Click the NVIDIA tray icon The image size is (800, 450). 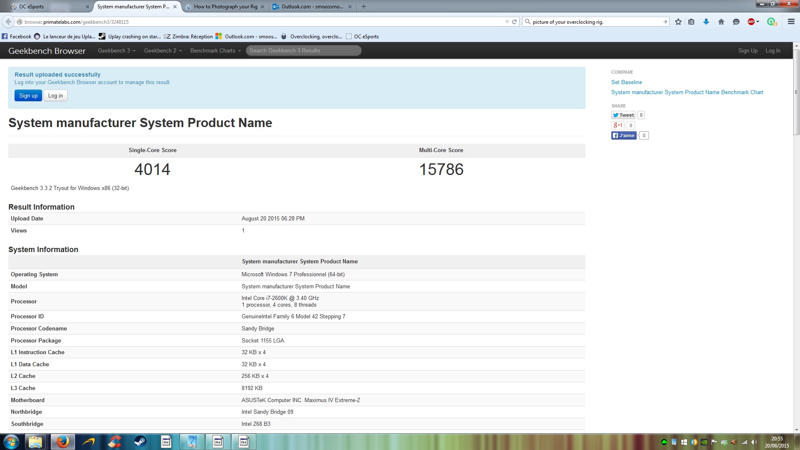click(704, 442)
